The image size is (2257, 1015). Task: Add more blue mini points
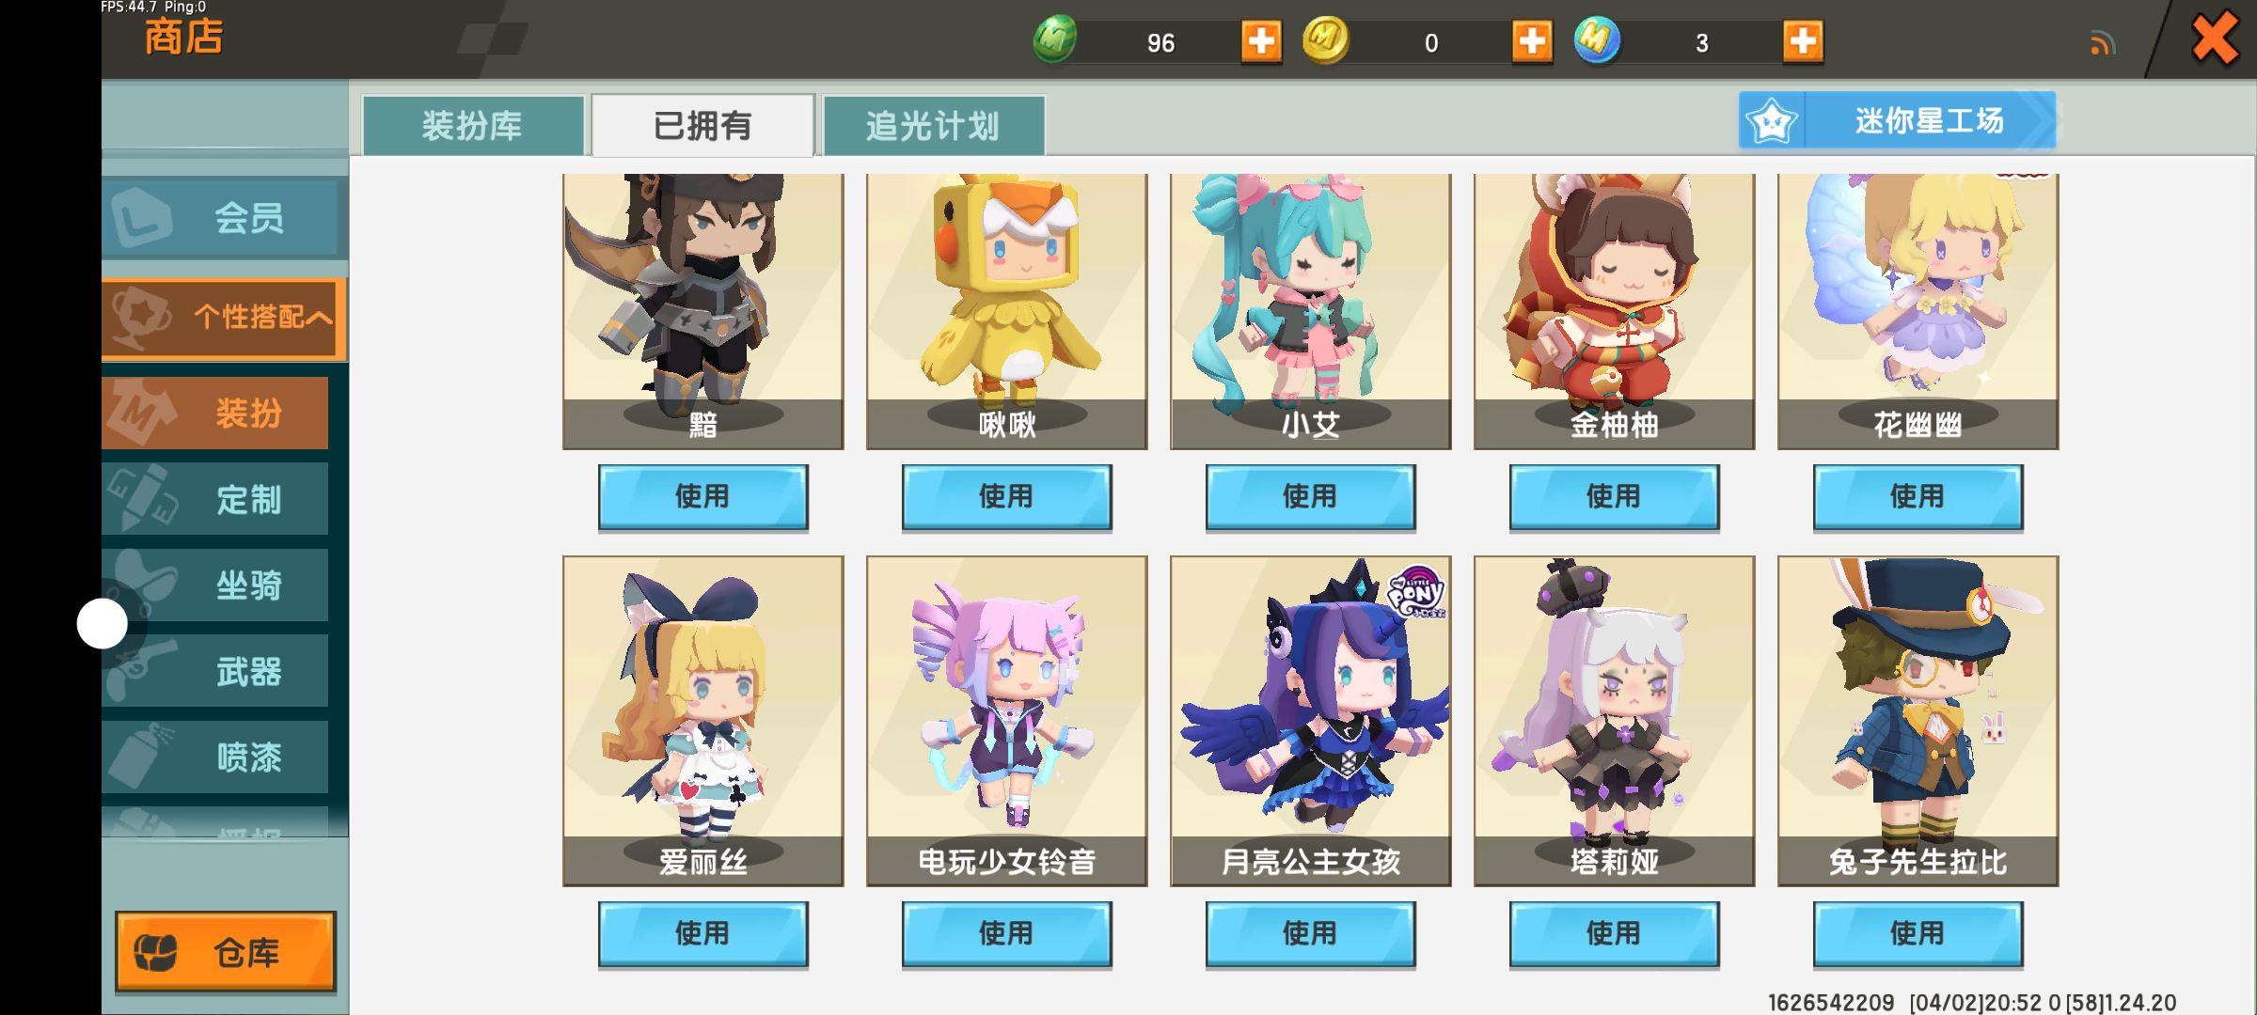[x=1803, y=41]
